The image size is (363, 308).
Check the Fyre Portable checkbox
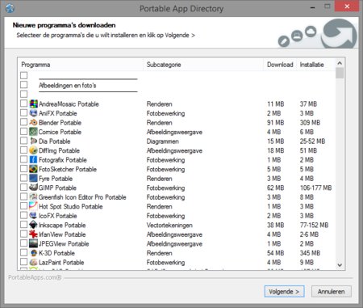[x=24, y=178]
